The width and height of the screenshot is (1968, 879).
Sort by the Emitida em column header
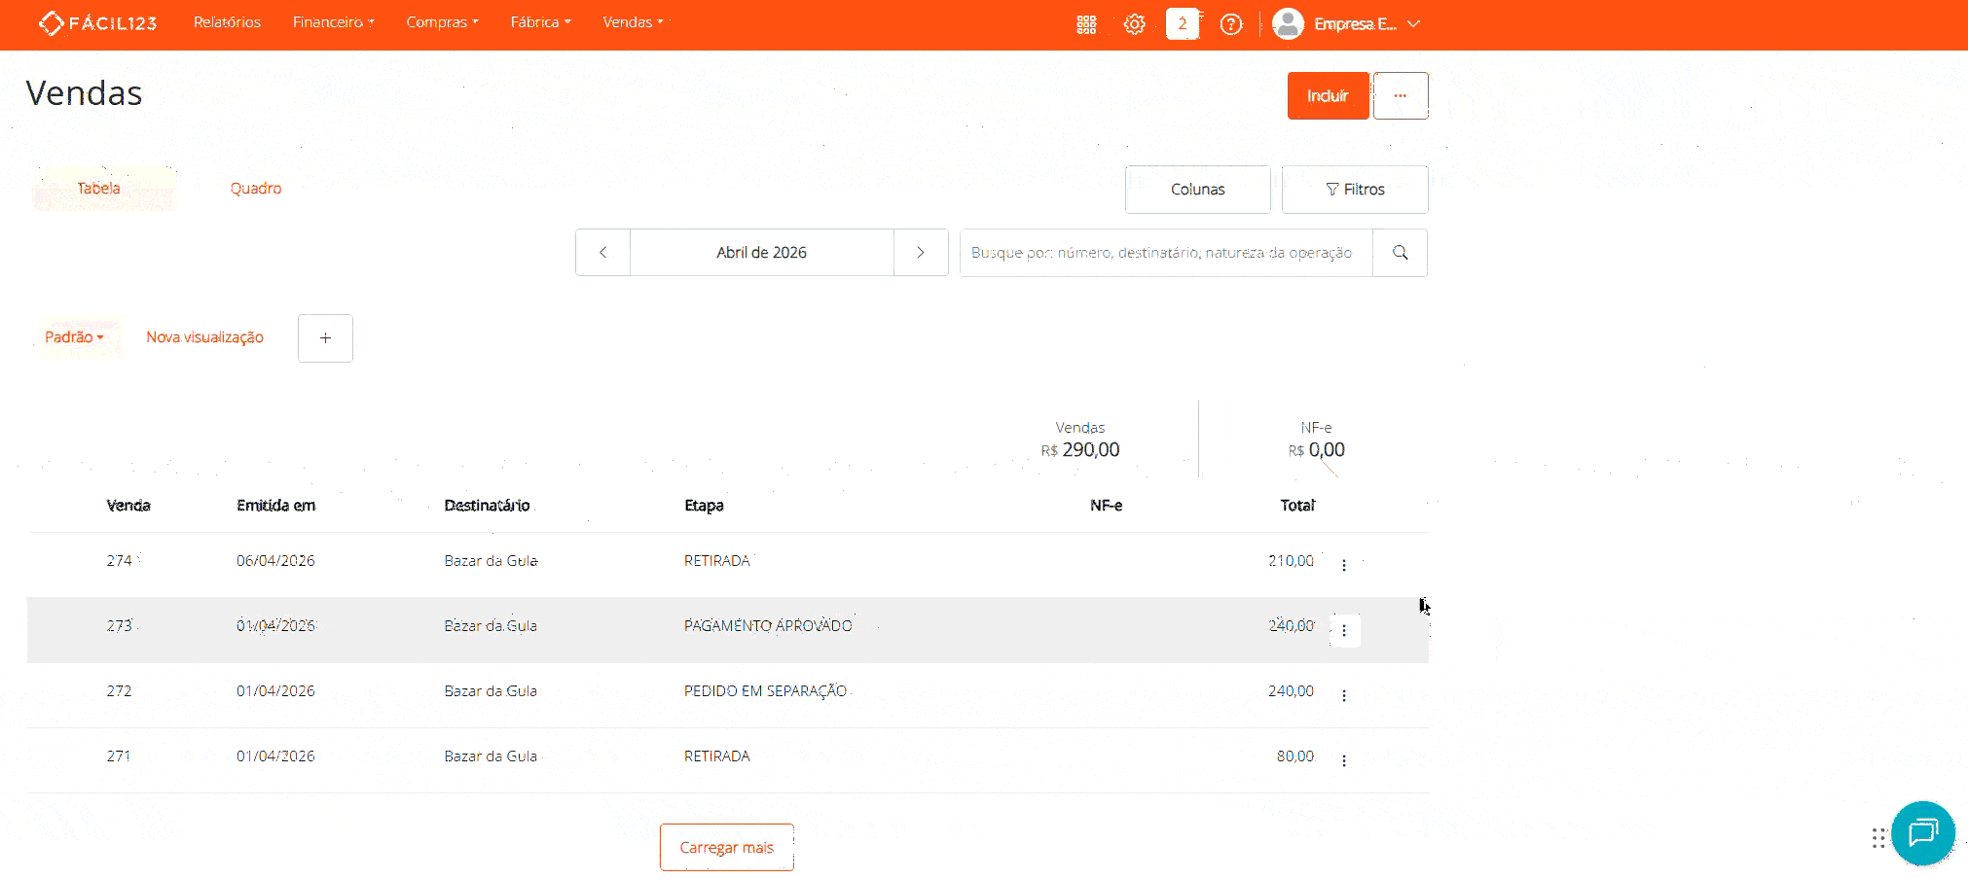276,506
